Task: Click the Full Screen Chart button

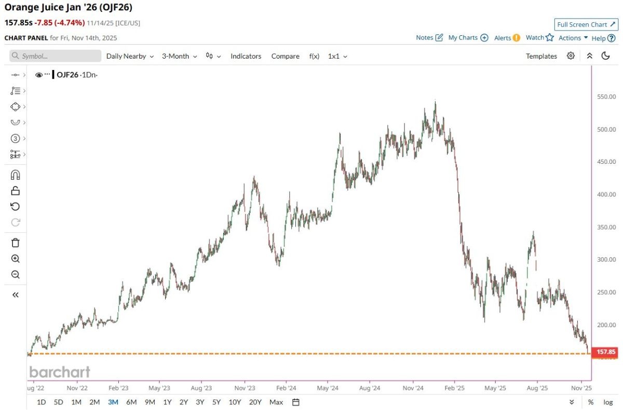Action: (586, 24)
